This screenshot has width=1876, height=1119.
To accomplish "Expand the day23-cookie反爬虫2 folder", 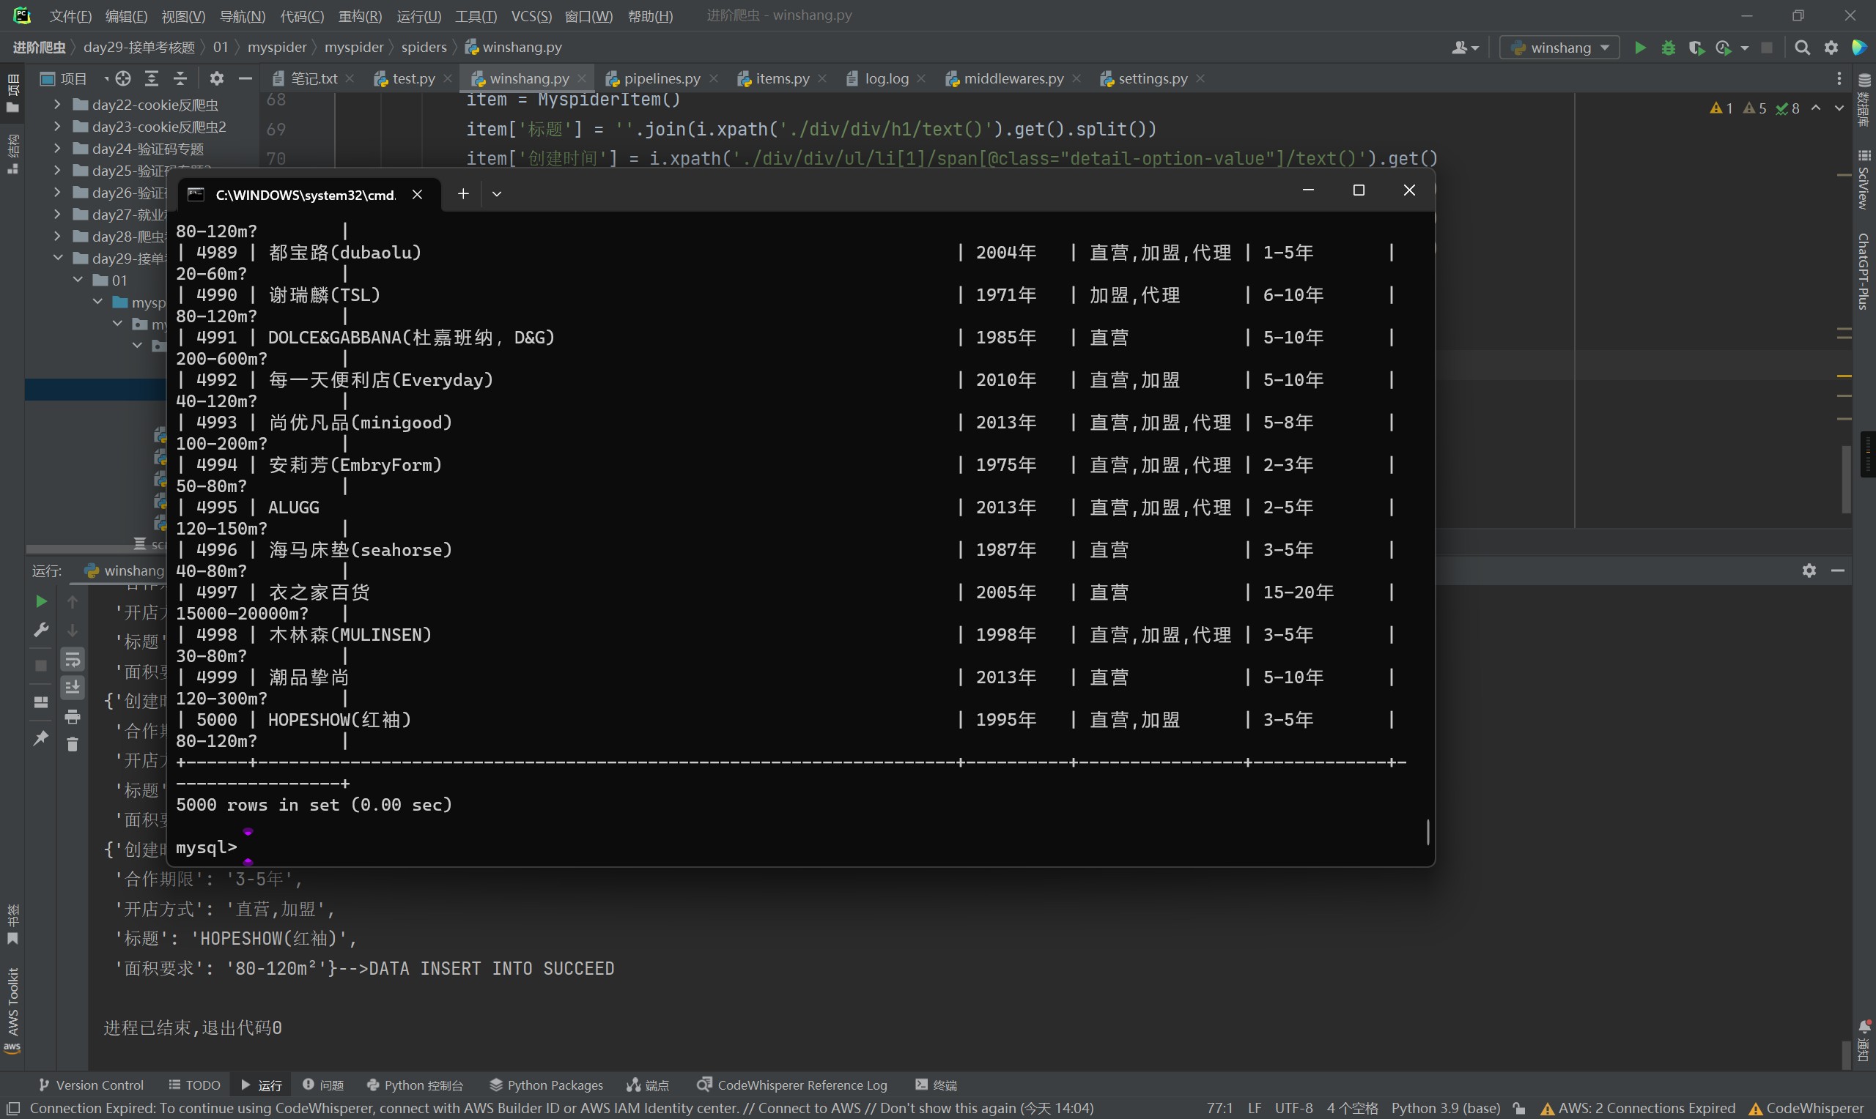I will [57, 127].
